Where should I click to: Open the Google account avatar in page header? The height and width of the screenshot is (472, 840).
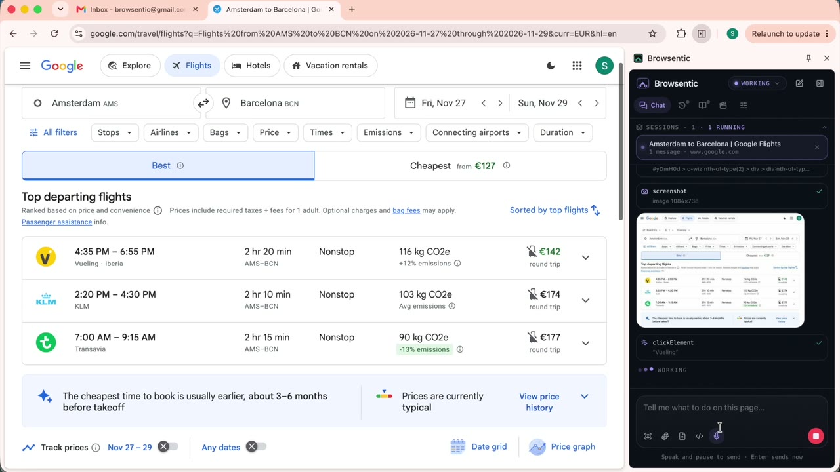(604, 66)
